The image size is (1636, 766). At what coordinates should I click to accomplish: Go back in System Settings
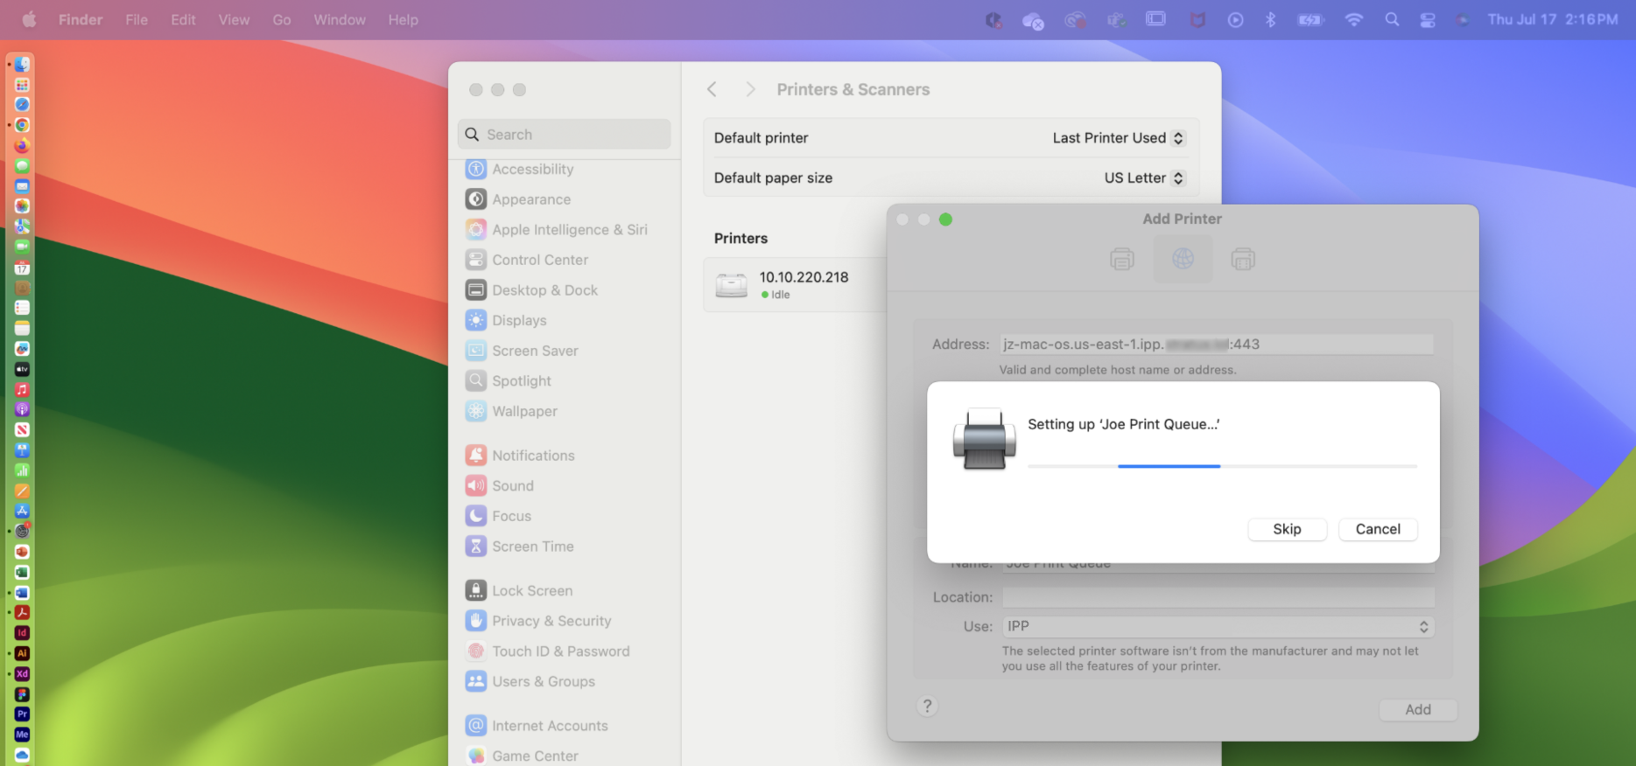click(x=712, y=89)
